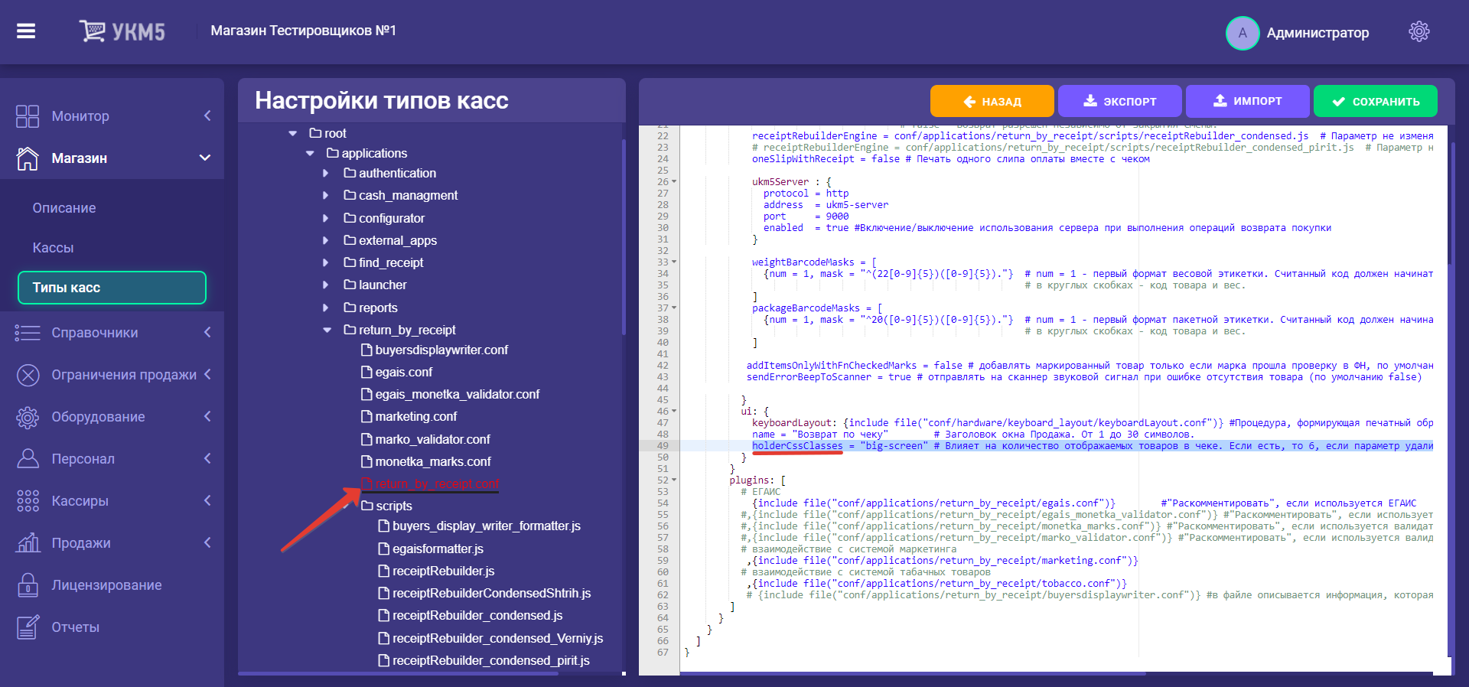Click the НАЗАД back button
1469x687 pixels.
point(992,101)
